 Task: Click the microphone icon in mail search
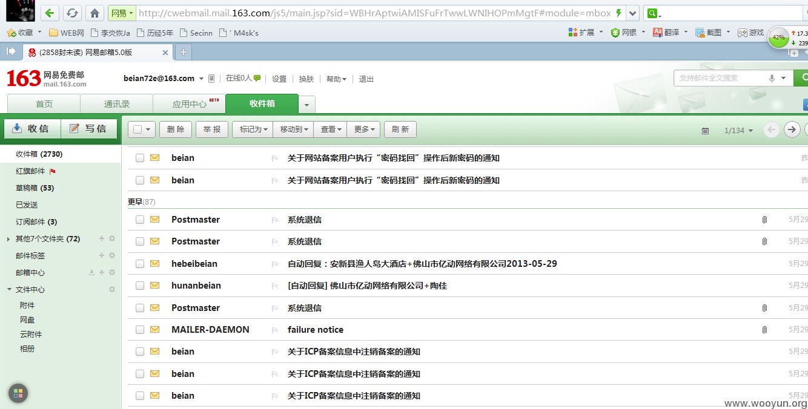tap(772, 78)
